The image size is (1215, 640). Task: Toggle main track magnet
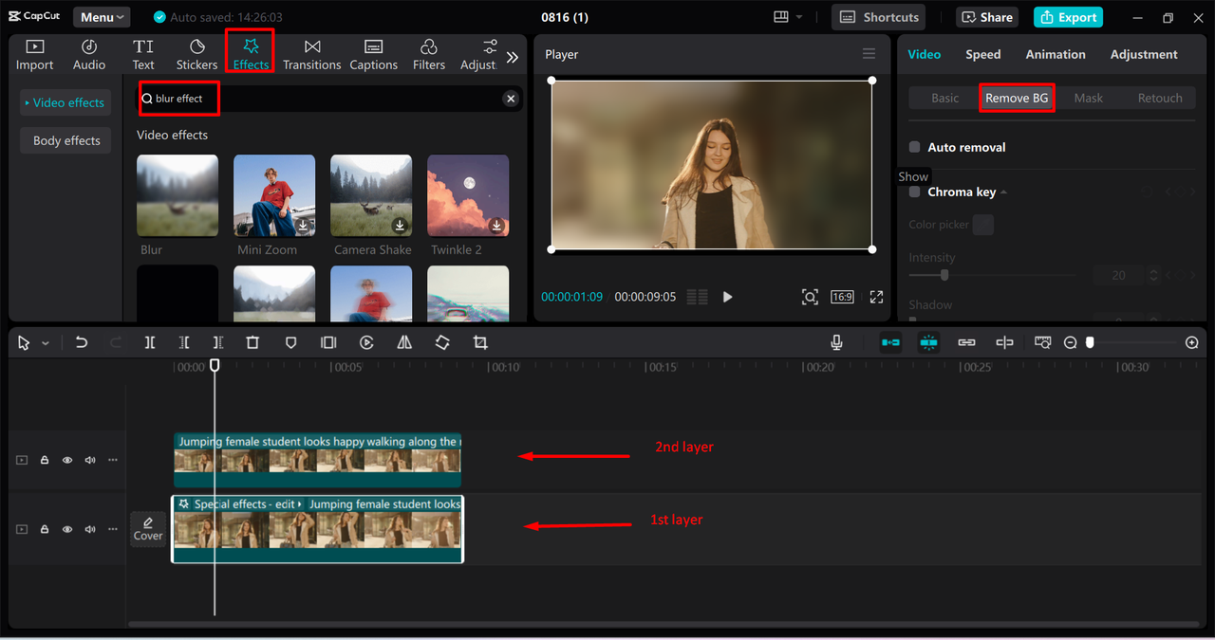pos(890,342)
